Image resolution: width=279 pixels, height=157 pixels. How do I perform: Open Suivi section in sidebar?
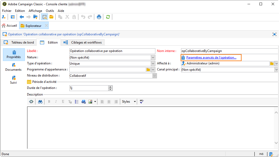tap(13, 80)
